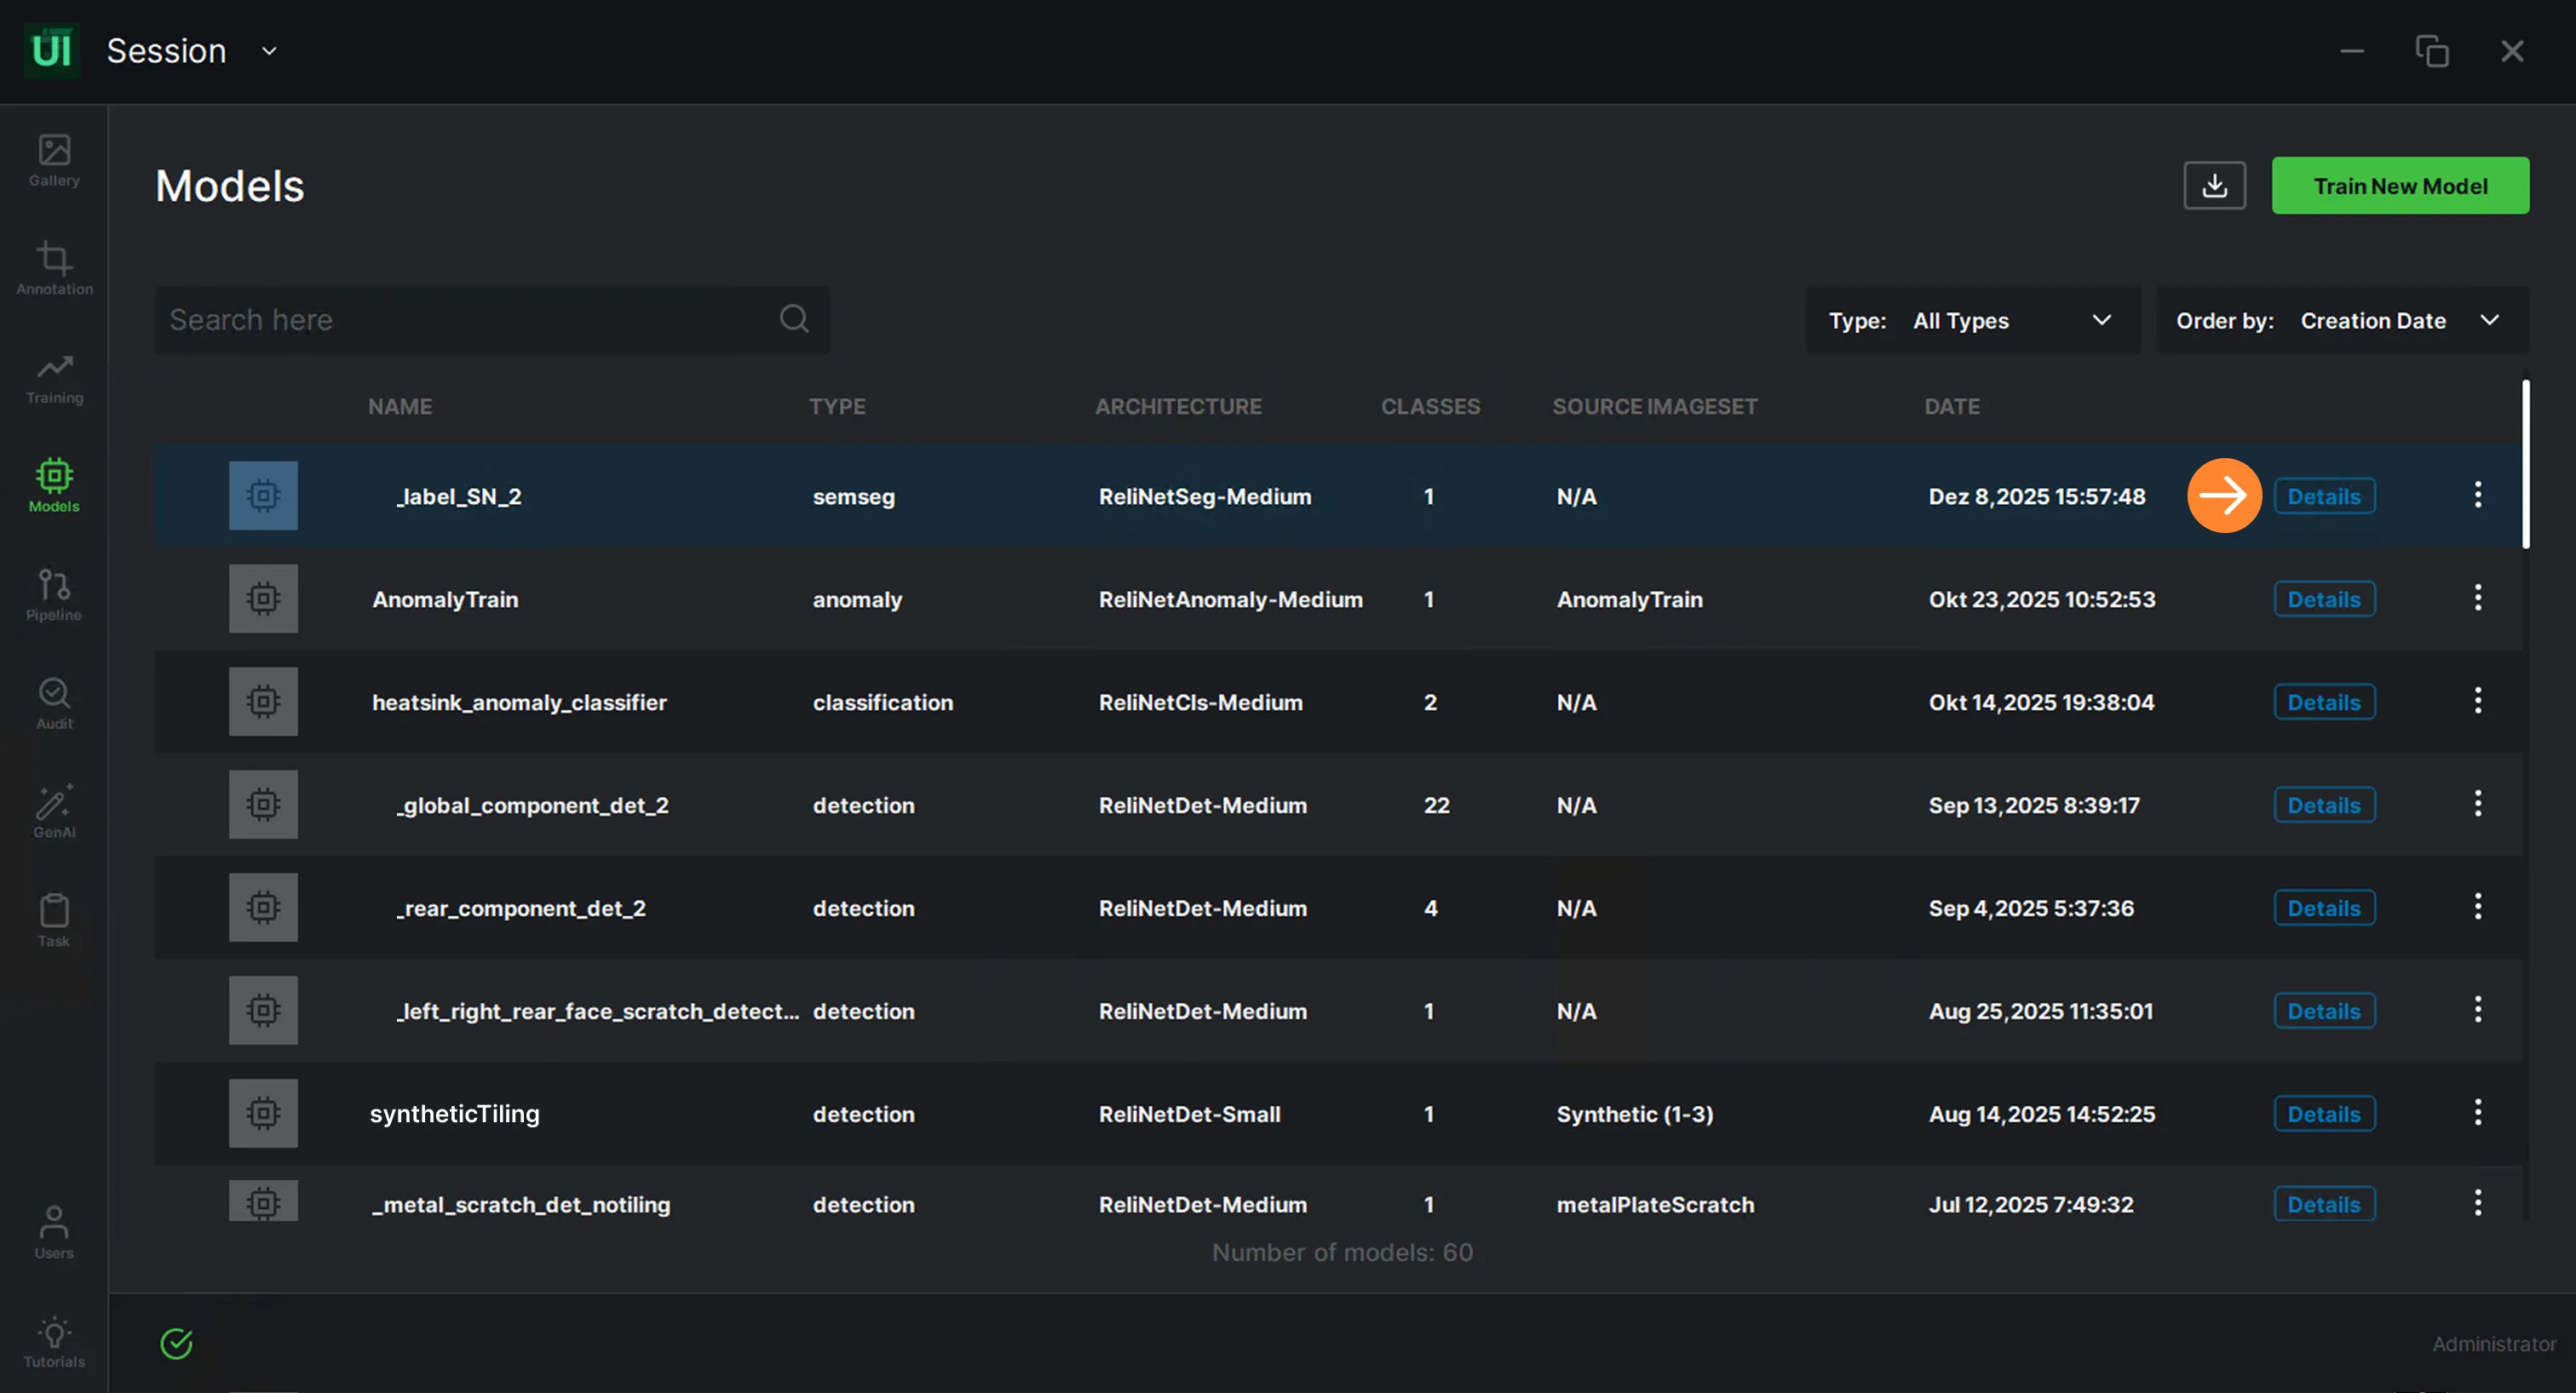The height and width of the screenshot is (1393, 2576).
Task: Click the ReliNetAnomaly-Medium architecture cell
Action: 1230,599
